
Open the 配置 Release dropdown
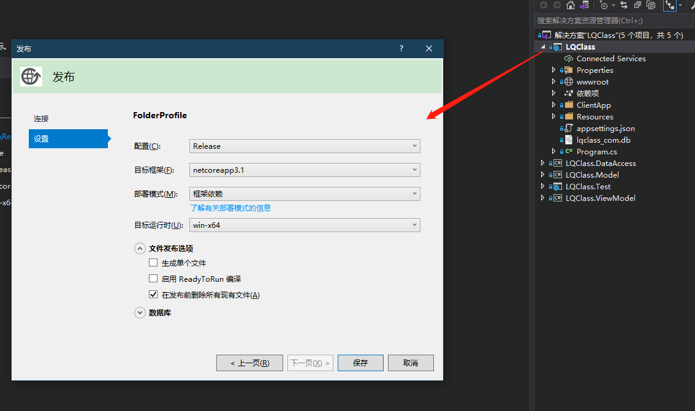(305, 146)
